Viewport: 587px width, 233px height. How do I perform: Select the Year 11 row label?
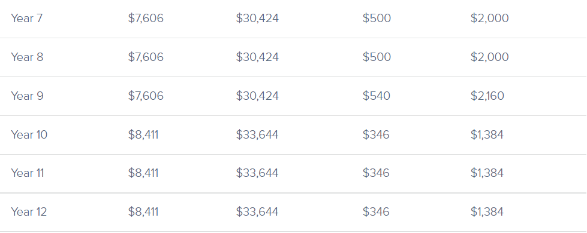[x=28, y=173]
